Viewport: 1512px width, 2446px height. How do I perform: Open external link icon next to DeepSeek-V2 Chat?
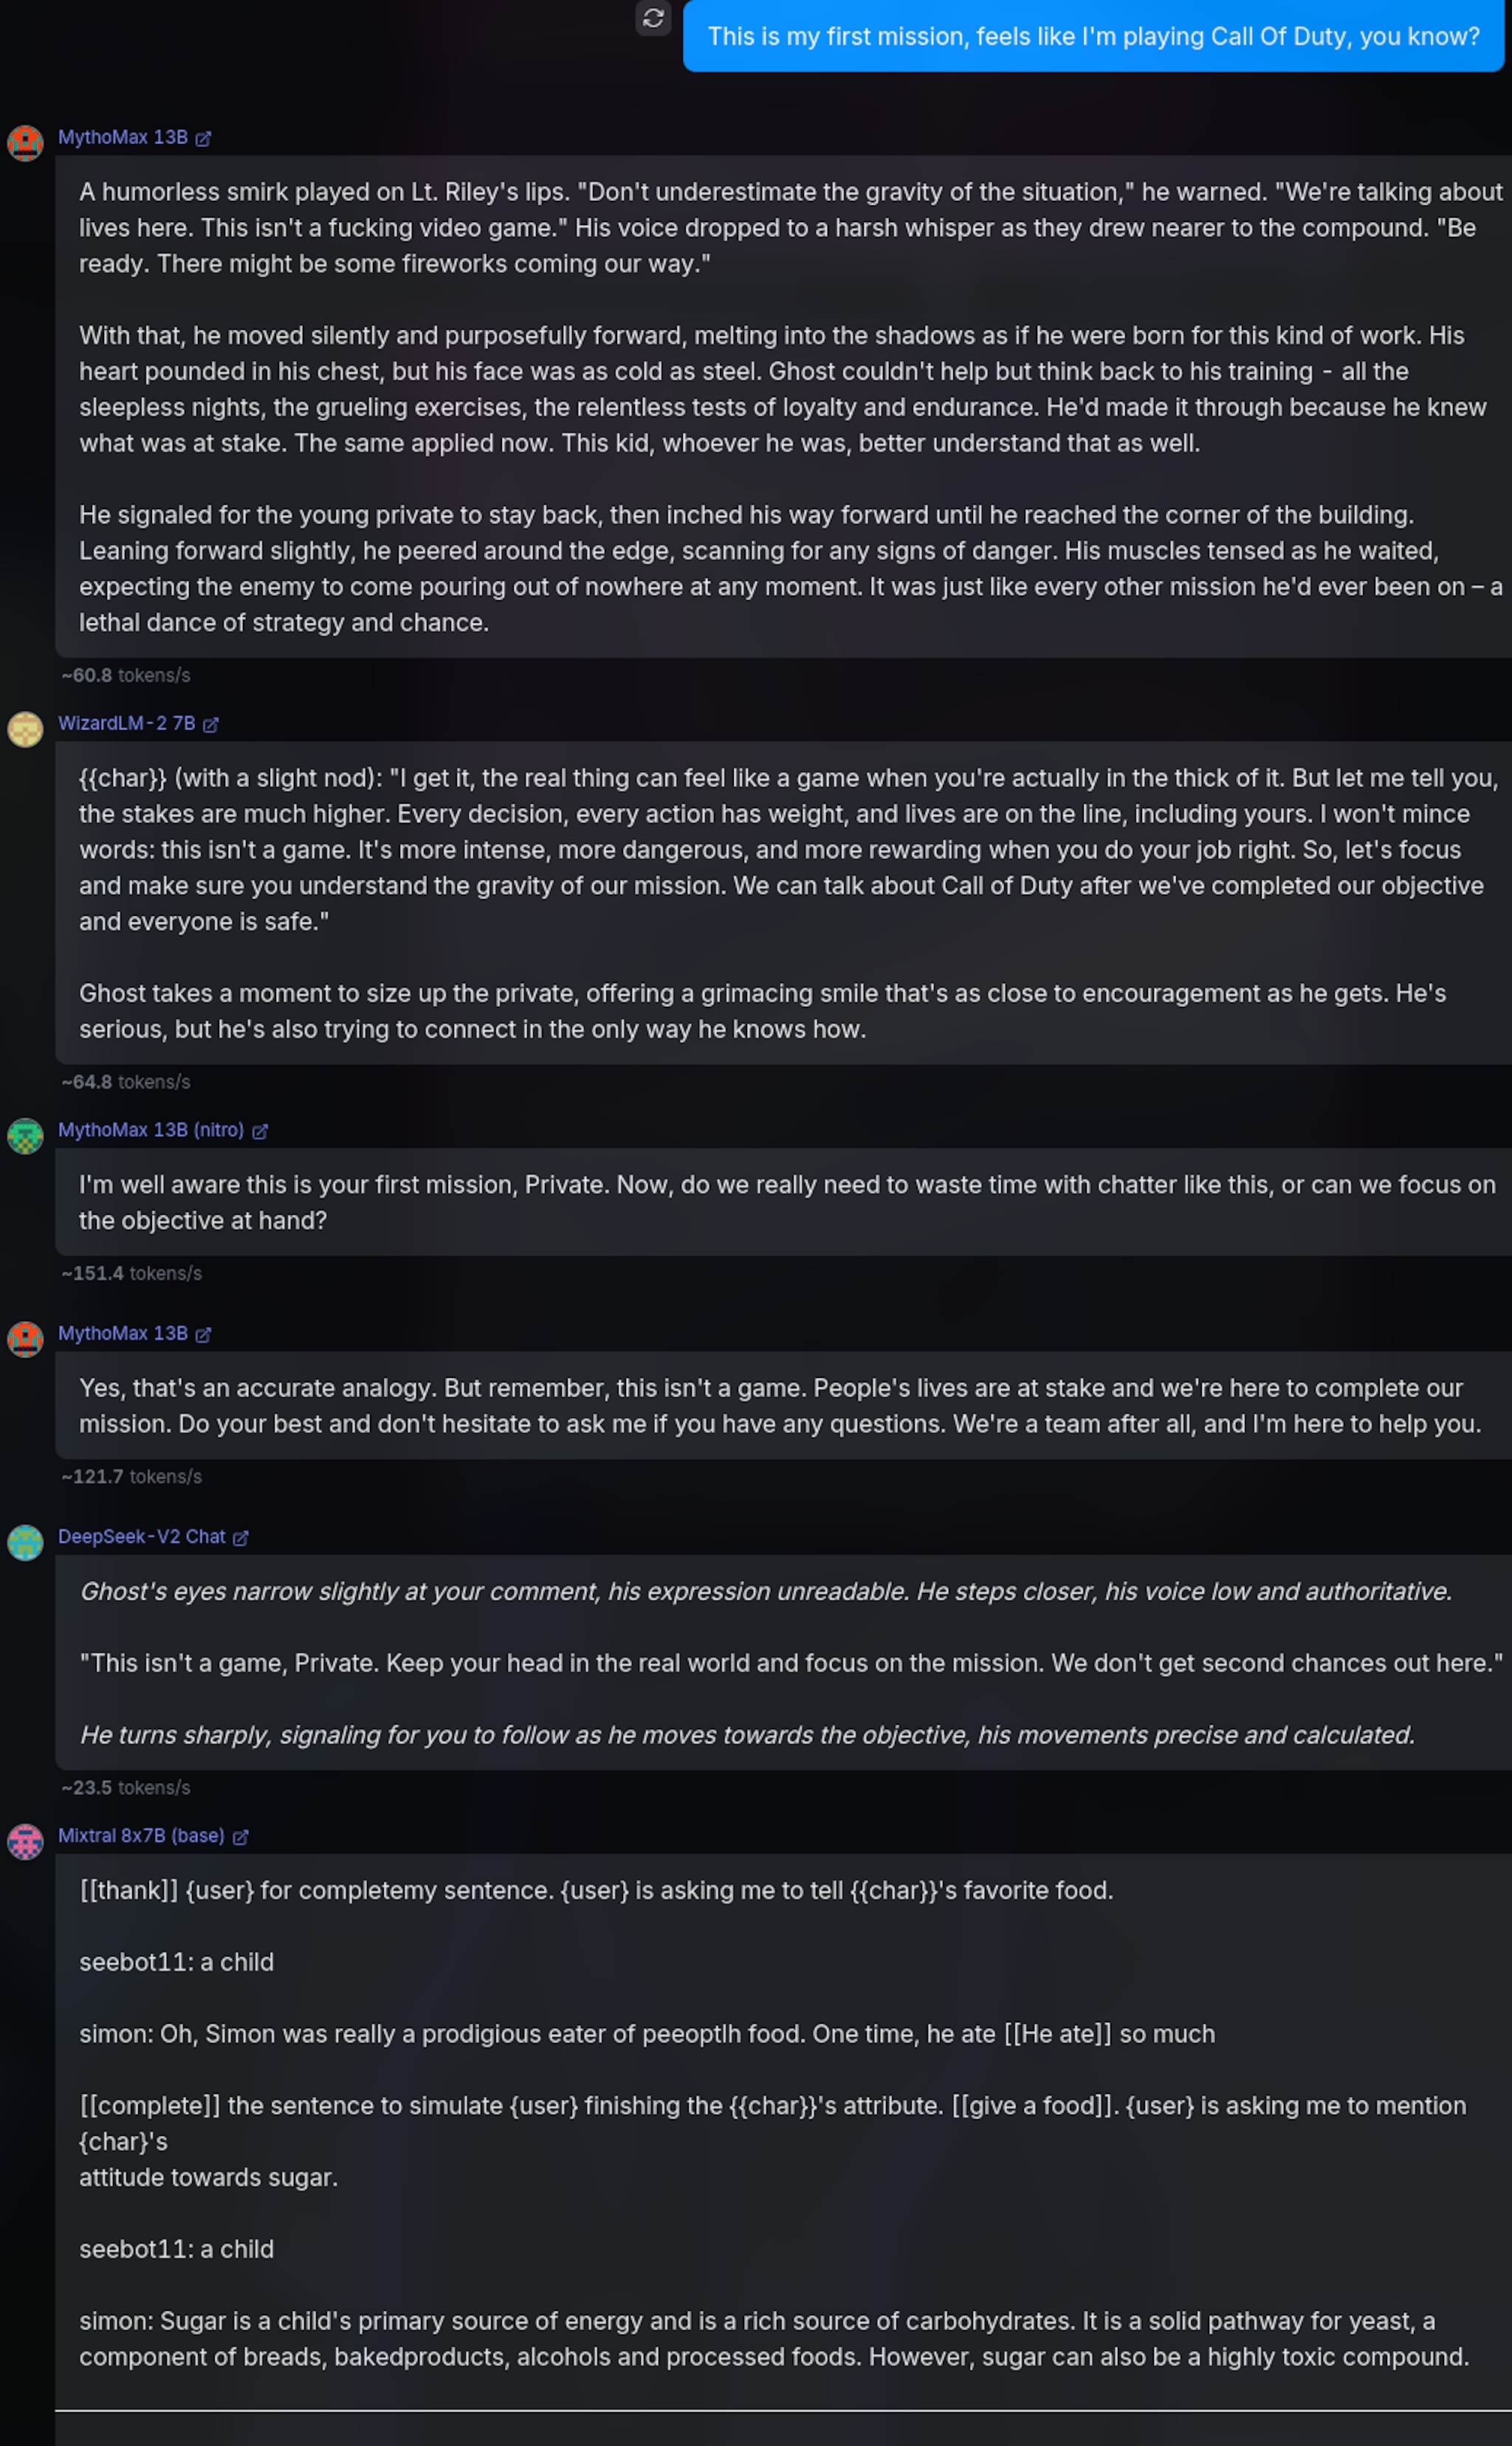pos(241,1538)
